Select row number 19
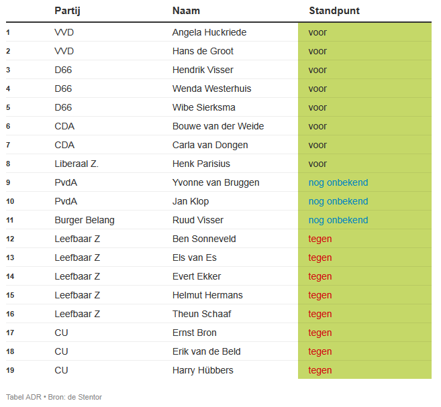The width and height of the screenshot is (441, 407). point(10,370)
